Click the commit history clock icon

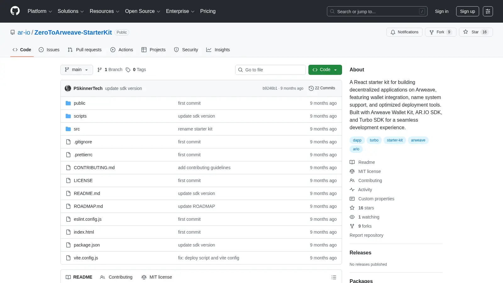pos(311,88)
